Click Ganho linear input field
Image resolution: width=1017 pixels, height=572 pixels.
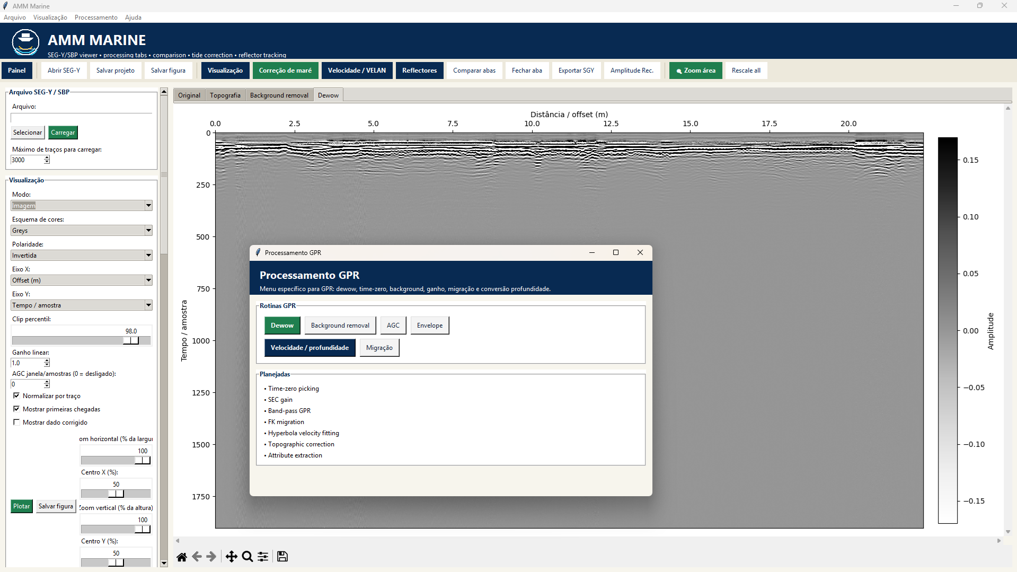coord(28,363)
